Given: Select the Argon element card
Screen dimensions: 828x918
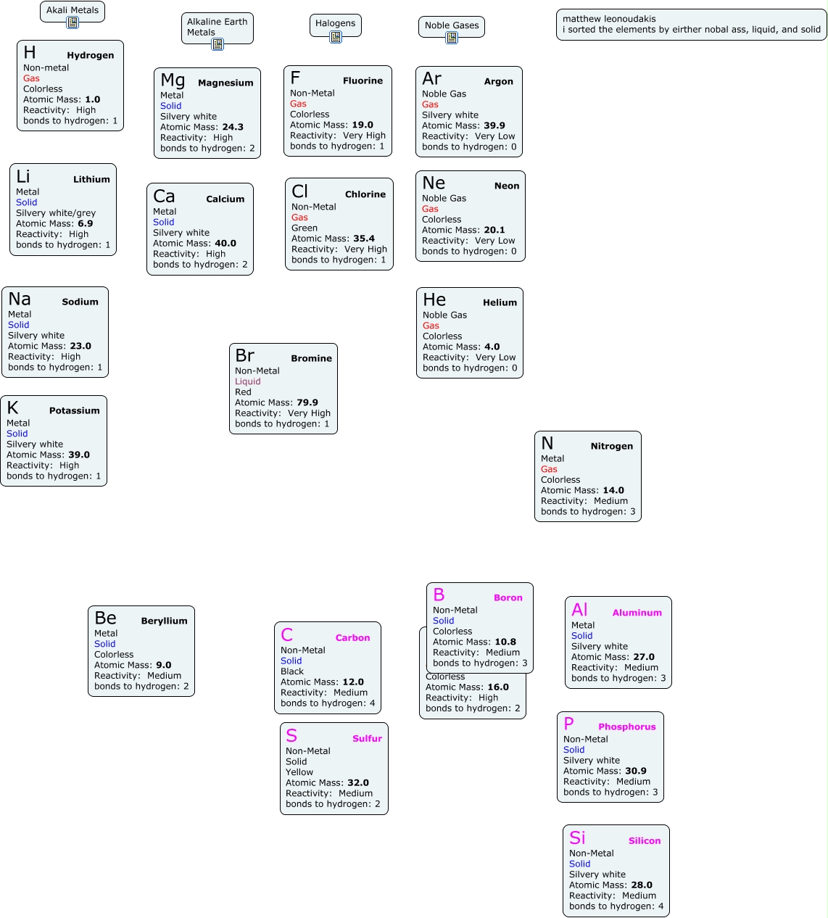Looking at the screenshot, I should click(x=469, y=112).
